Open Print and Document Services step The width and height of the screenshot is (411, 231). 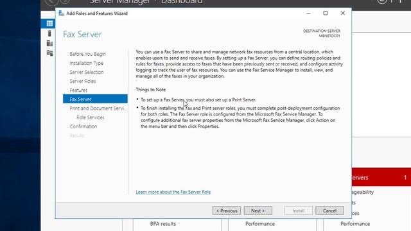[98, 108]
